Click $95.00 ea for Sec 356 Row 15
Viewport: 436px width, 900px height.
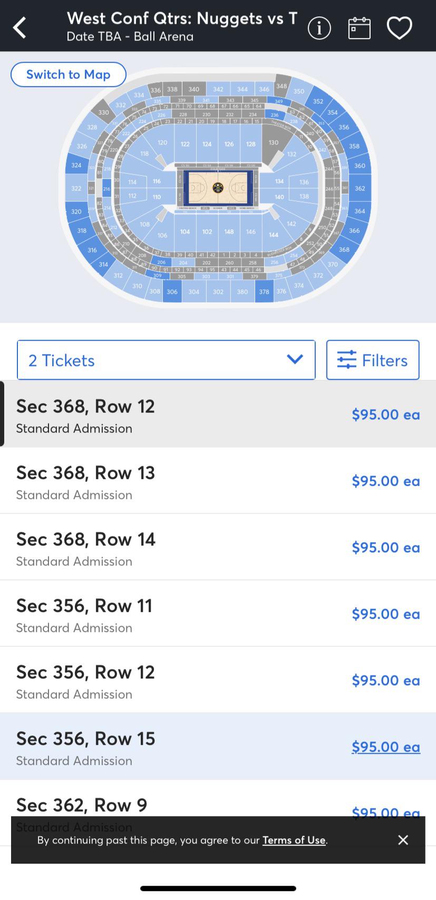[385, 747]
